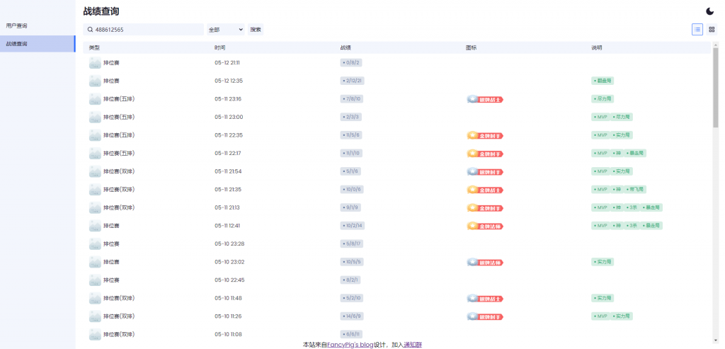The width and height of the screenshot is (725, 349).
Task: Click hero image in 05-10 11:08 row
Action: (95, 335)
